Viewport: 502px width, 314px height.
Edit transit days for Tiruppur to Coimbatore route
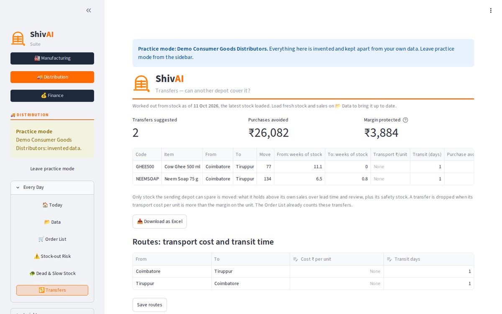(429, 283)
